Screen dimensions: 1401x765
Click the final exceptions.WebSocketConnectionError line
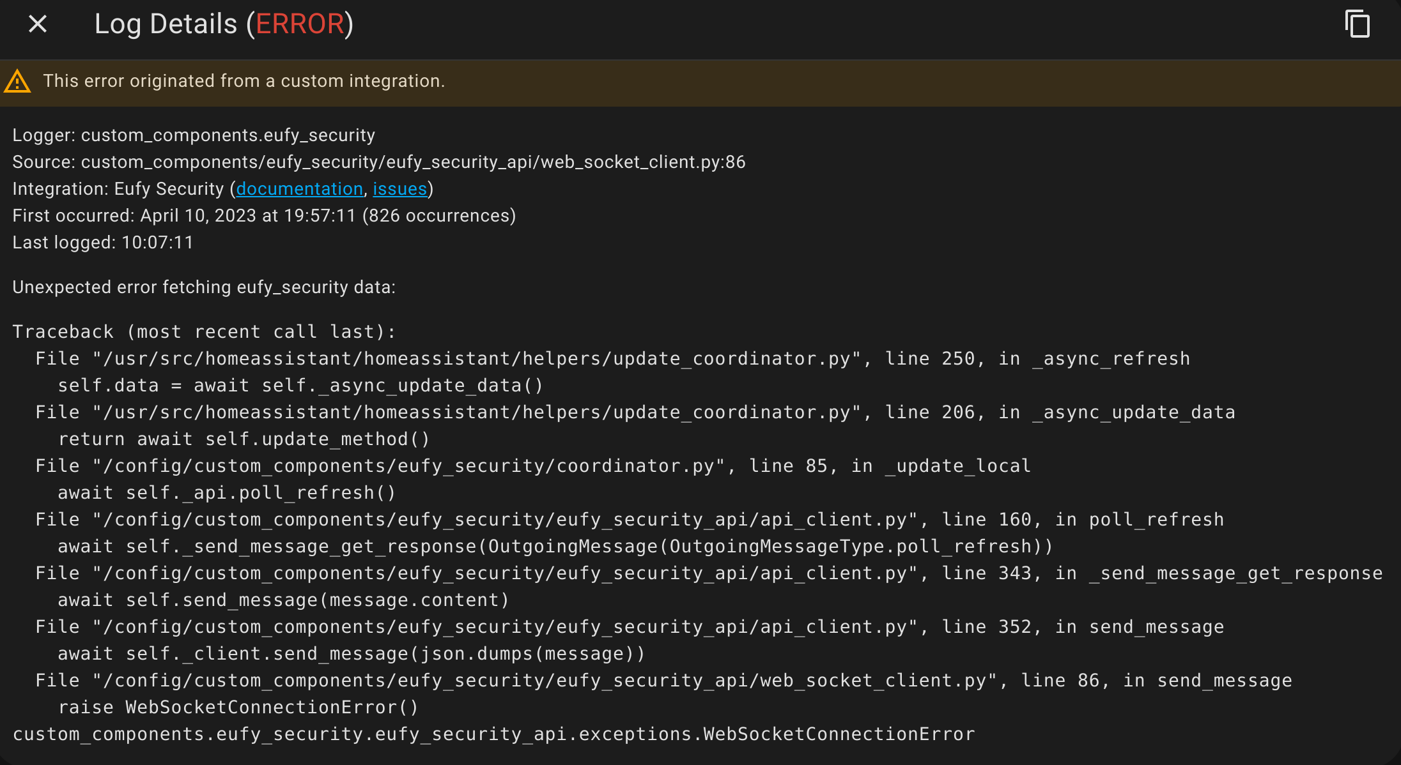point(493,734)
